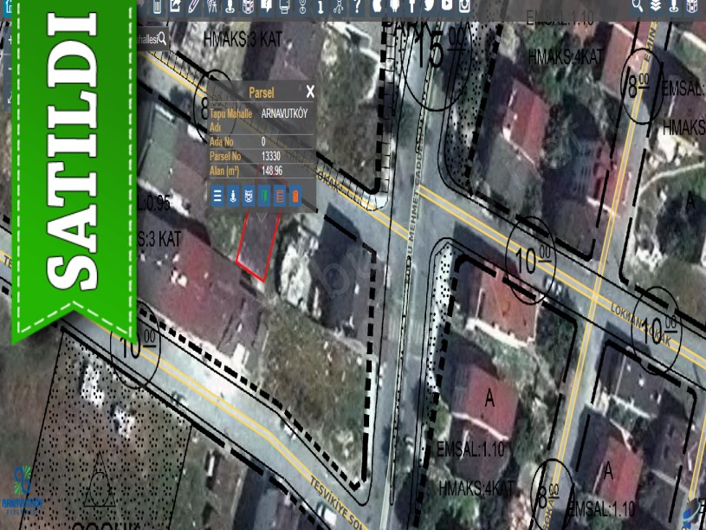Click the list menu icon in Parsel popup

(217, 196)
